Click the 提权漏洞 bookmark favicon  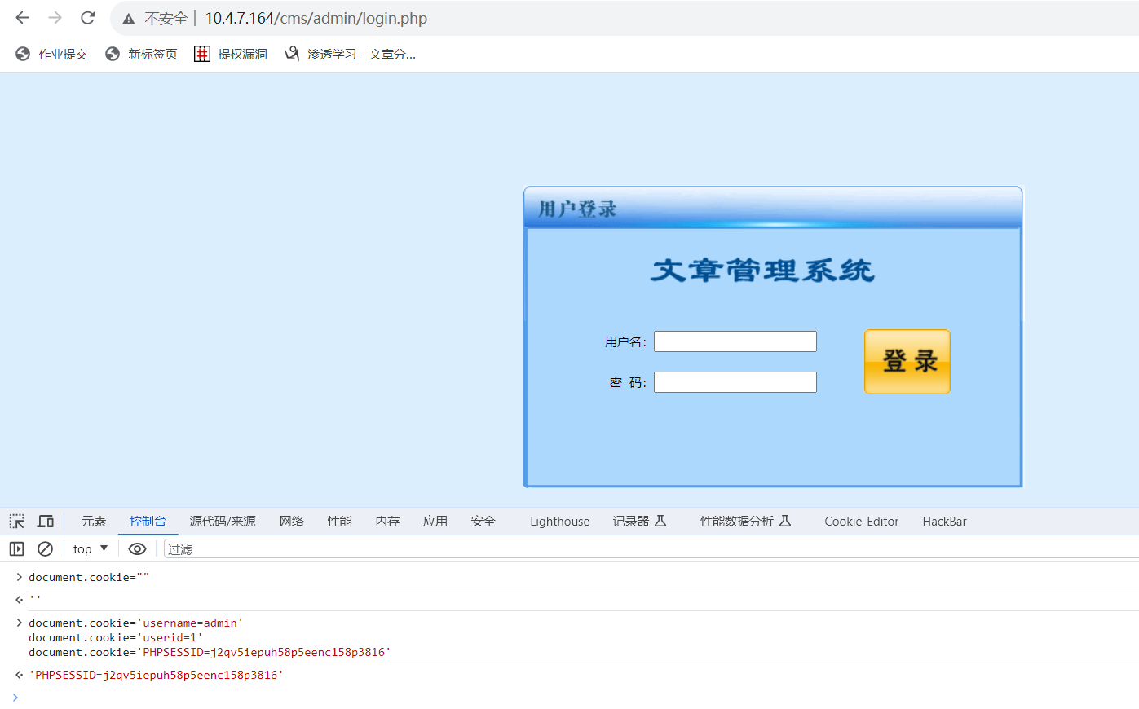202,54
